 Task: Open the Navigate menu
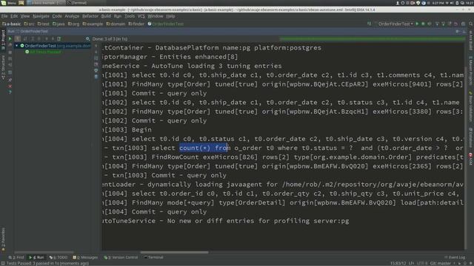41,16
